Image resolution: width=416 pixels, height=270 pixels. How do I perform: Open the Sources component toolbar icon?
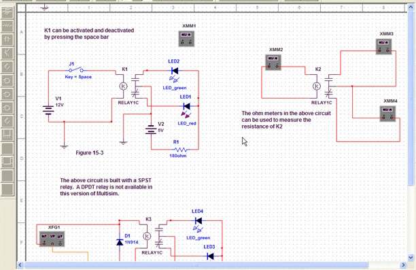(7, 12)
